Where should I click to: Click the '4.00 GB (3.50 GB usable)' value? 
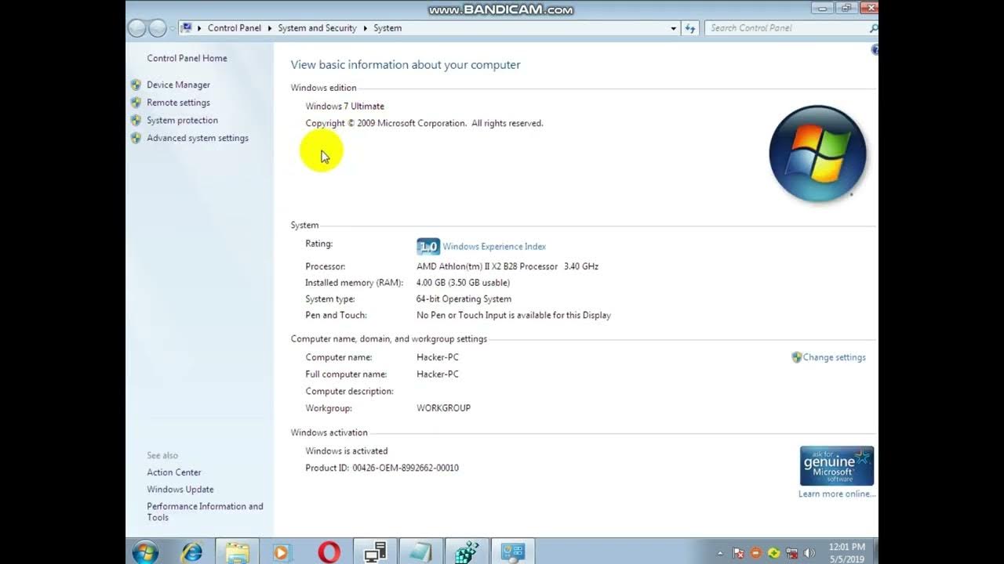pos(463,283)
